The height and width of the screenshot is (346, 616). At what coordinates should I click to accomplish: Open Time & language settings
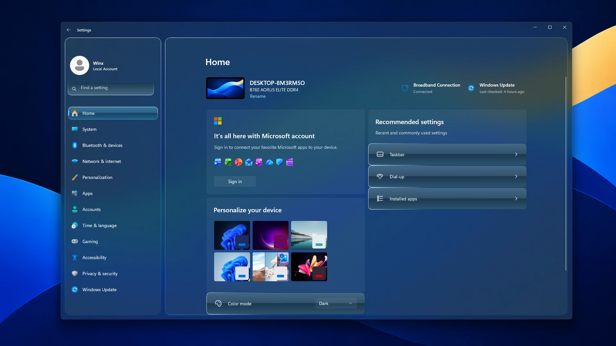[113, 225]
